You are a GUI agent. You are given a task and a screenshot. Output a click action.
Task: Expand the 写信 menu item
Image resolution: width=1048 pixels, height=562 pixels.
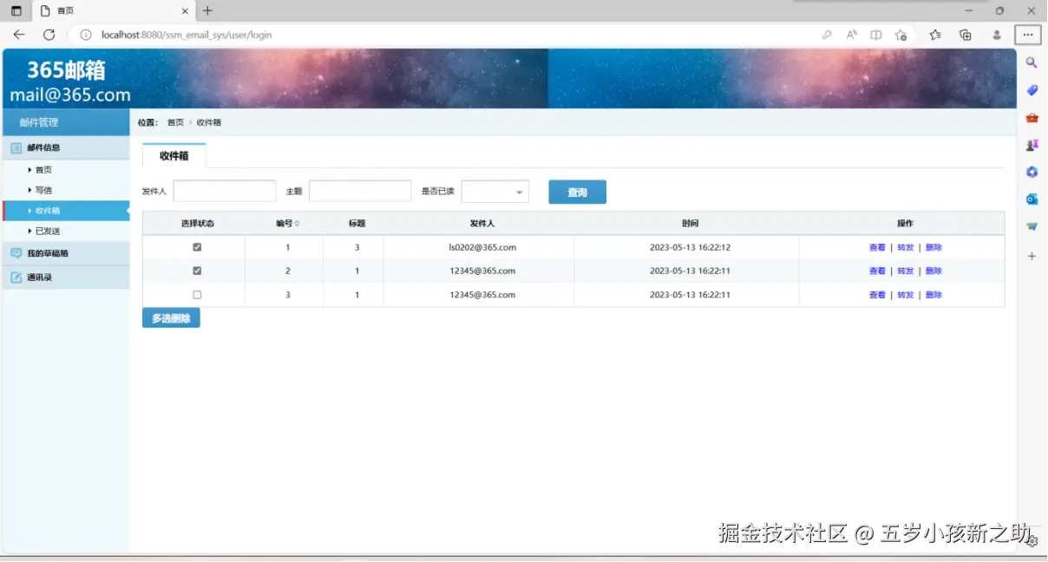tap(43, 190)
